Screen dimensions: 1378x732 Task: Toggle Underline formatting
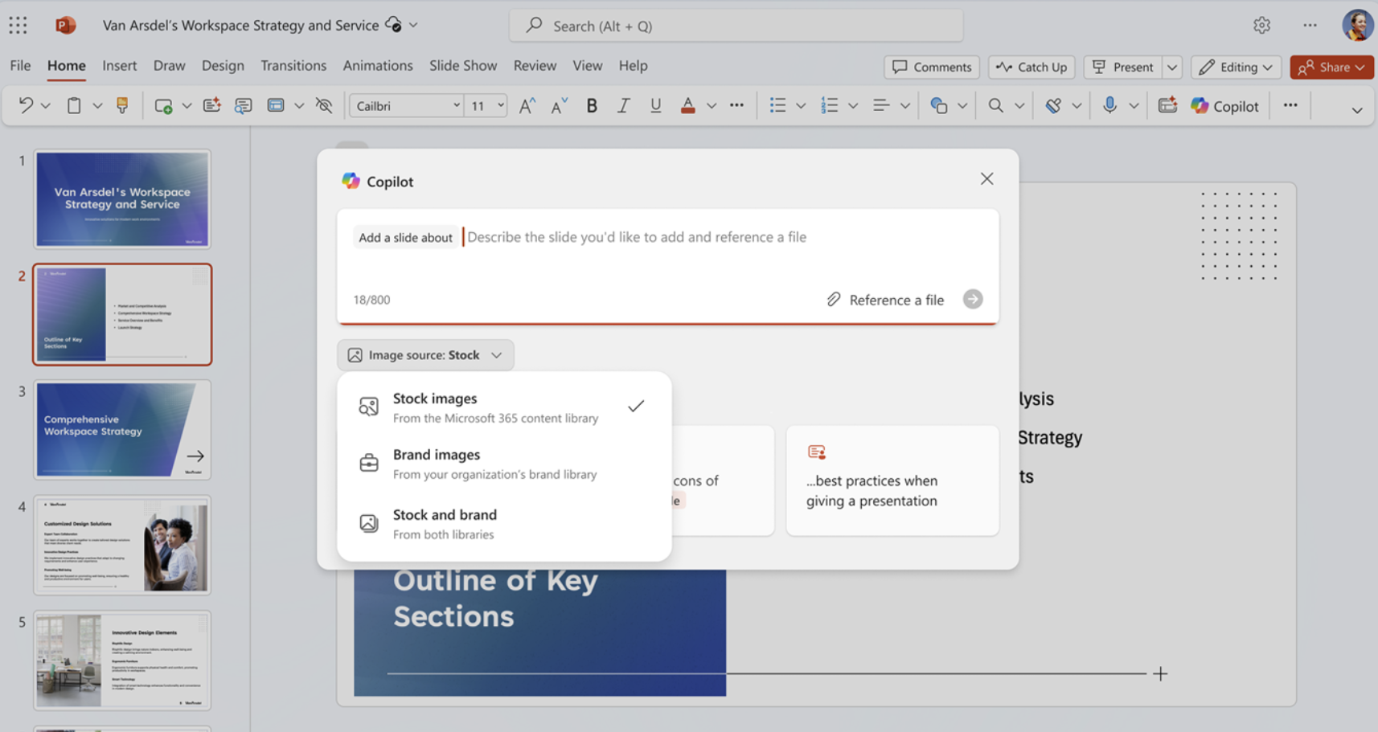[655, 105]
